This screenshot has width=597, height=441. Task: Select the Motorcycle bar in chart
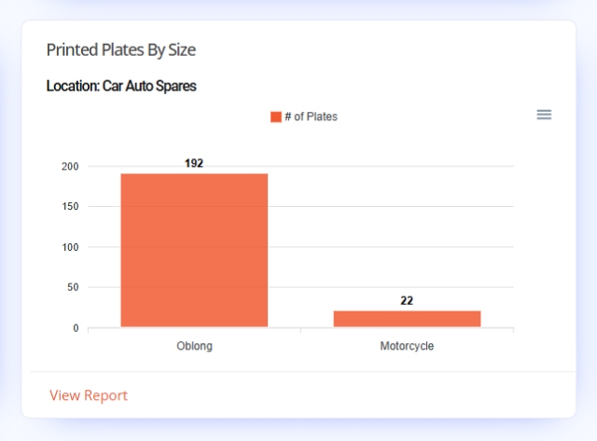click(407, 319)
